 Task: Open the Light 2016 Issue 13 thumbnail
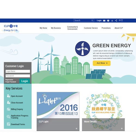click(58, 105)
